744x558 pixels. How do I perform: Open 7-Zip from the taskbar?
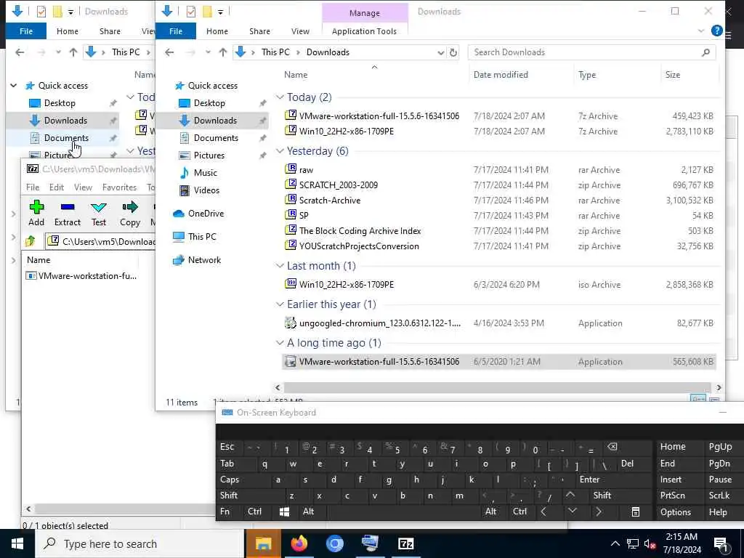click(405, 543)
